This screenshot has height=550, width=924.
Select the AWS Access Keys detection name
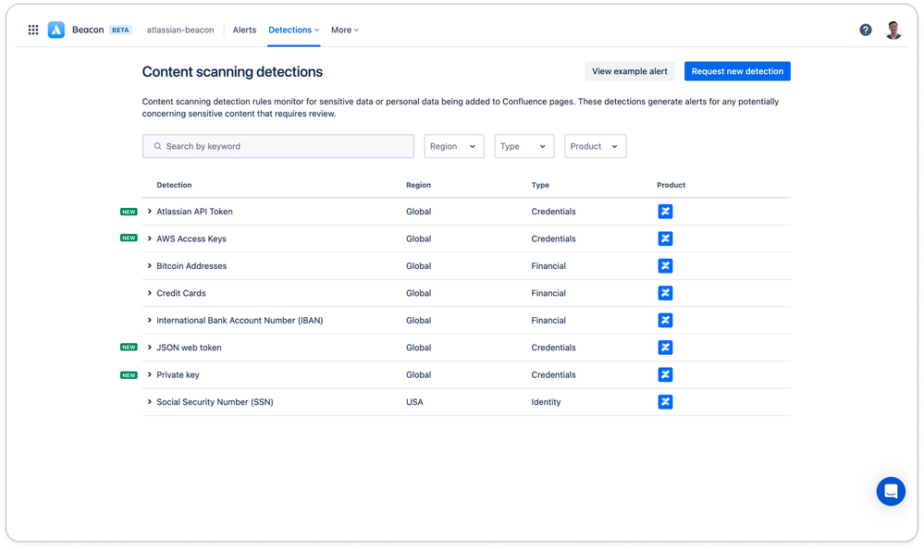(x=191, y=238)
